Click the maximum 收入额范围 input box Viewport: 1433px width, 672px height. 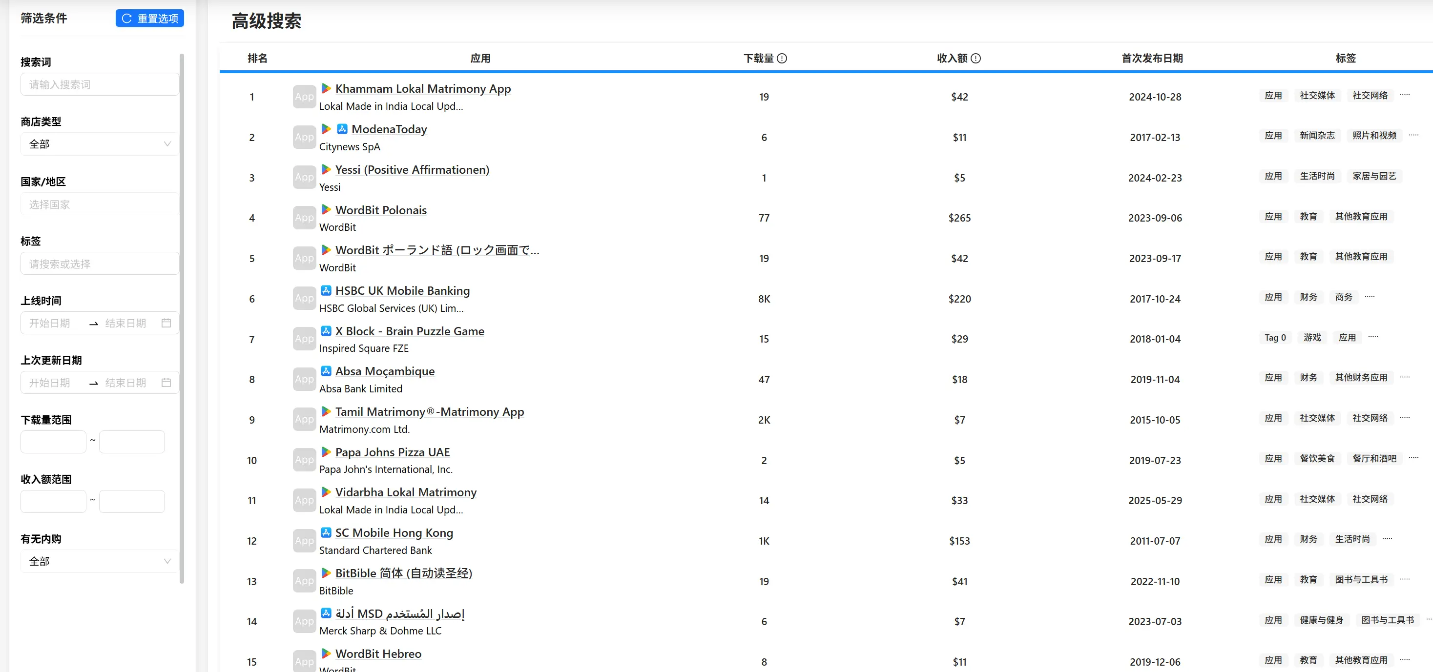(x=132, y=501)
